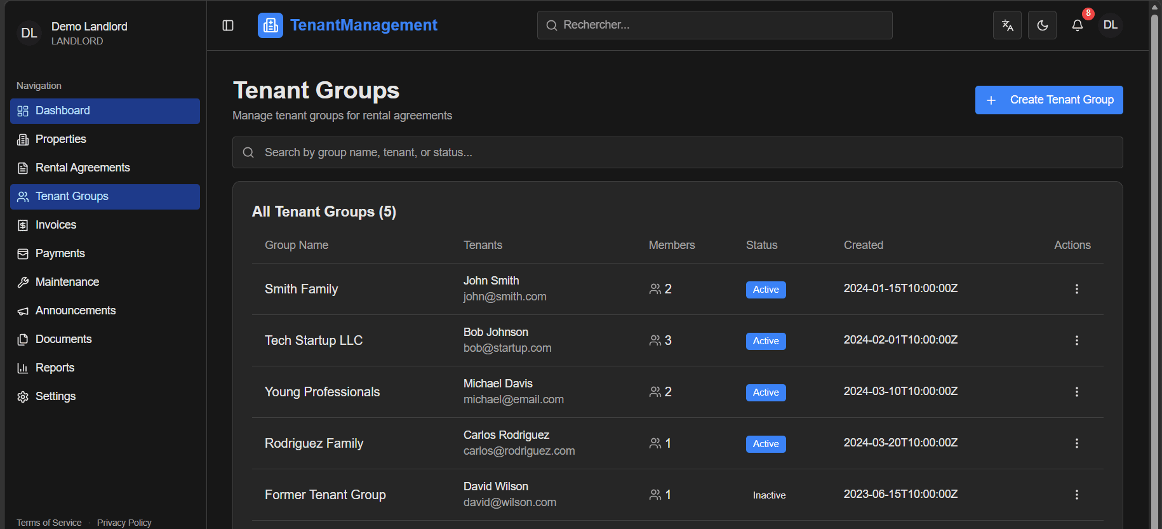Open the DL user avatar menu in header
1162x529 pixels.
point(1110,25)
